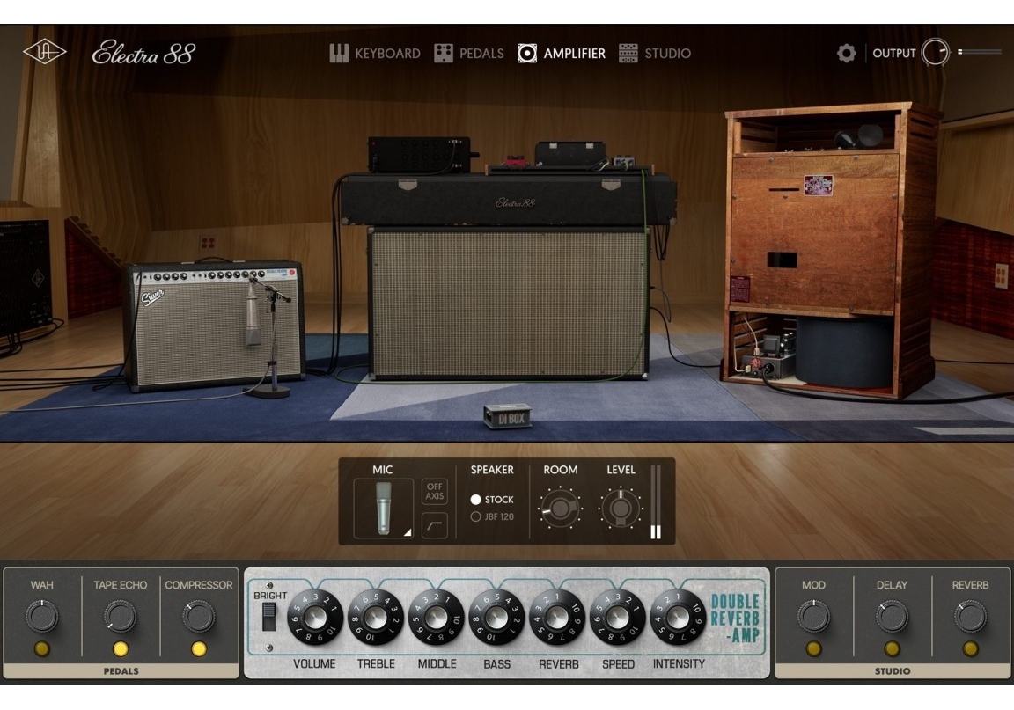Toggle the Mod effect LED button
Viewport: 1014px width, 710px height.
(813, 648)
